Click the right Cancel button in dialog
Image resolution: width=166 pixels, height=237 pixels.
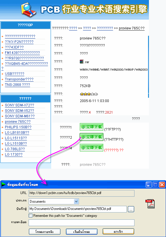[x=118, y=232]
